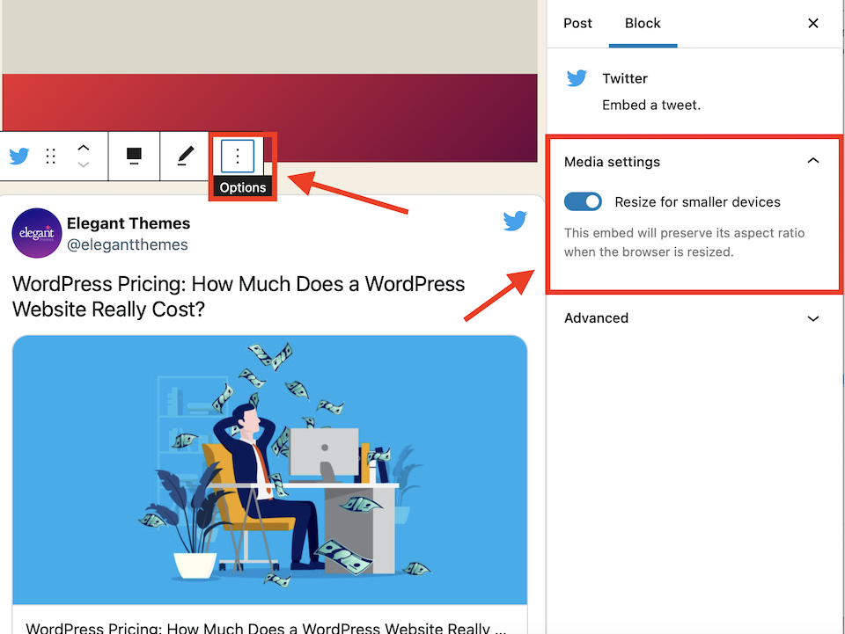Disable Resize for smaller devices

[x=583, y=201]
